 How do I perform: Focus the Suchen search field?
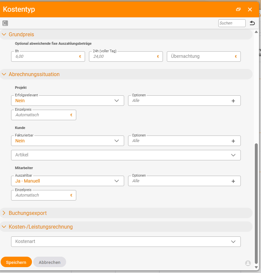pos(232,23)
